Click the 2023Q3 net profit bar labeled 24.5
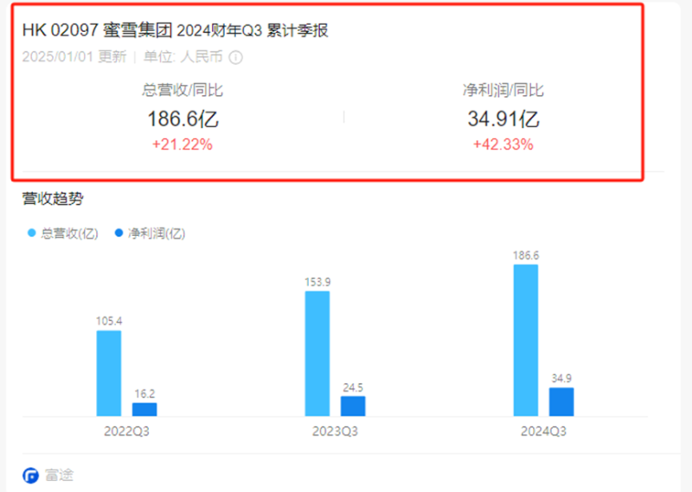This screenshot has width=692, height=492. [x=353, y=406]
